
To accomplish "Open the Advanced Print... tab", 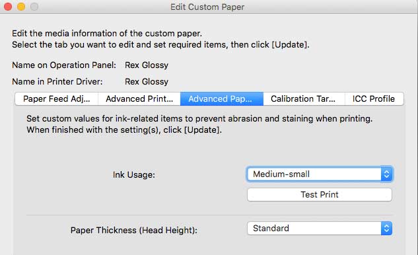I will 139,99.
